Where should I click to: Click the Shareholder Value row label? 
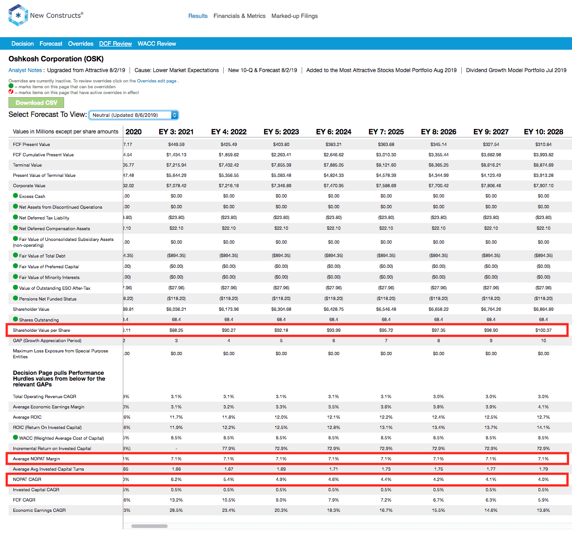pos(31,309)
